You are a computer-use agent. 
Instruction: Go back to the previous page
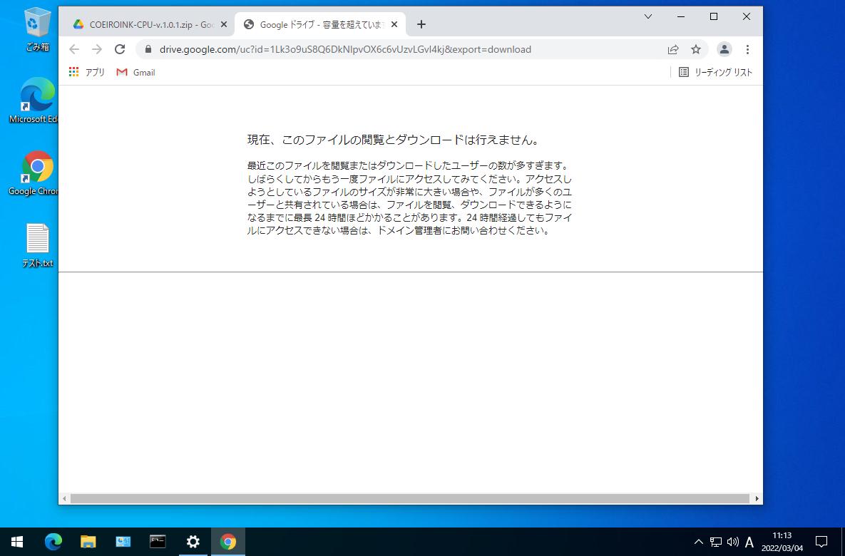[74, 50]
